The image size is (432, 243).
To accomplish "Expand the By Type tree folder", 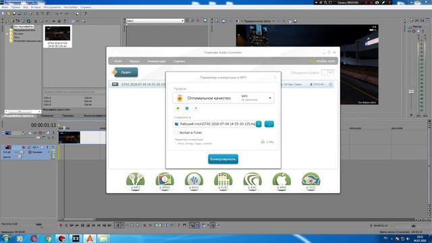I will 7,34.
